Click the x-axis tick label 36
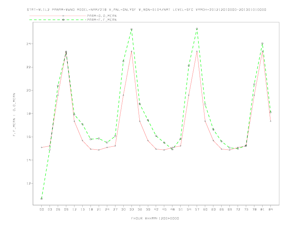The height and width of the screenshot is (228, 295). coord(140,209)
